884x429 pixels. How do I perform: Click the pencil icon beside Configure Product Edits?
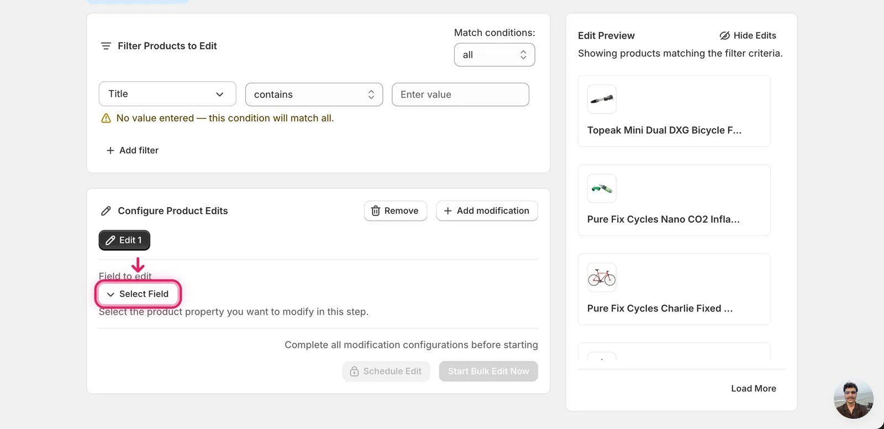[106, 211]
